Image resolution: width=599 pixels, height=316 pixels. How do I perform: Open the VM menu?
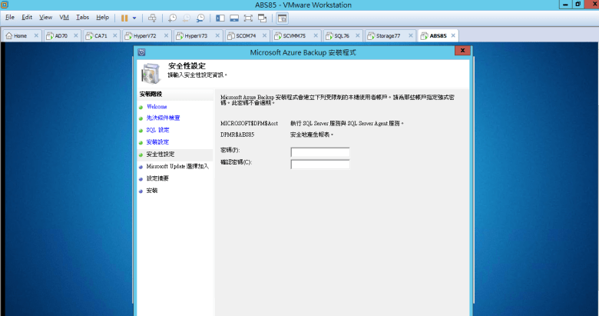click(64, 17)
